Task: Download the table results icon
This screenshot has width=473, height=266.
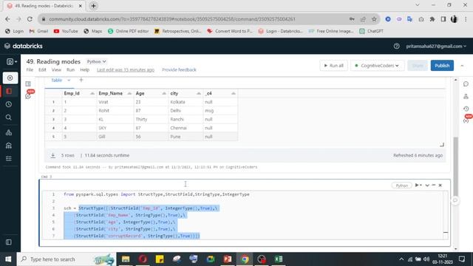Action: point(52,155)
